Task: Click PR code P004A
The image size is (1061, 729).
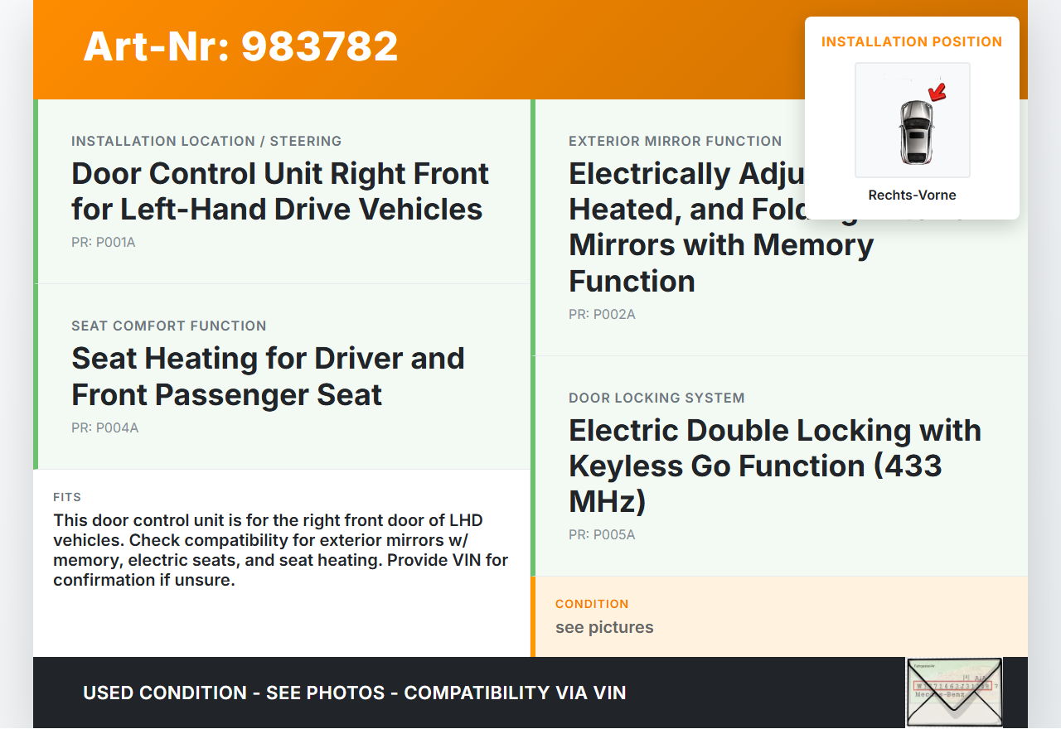Action: pos(104,428)
